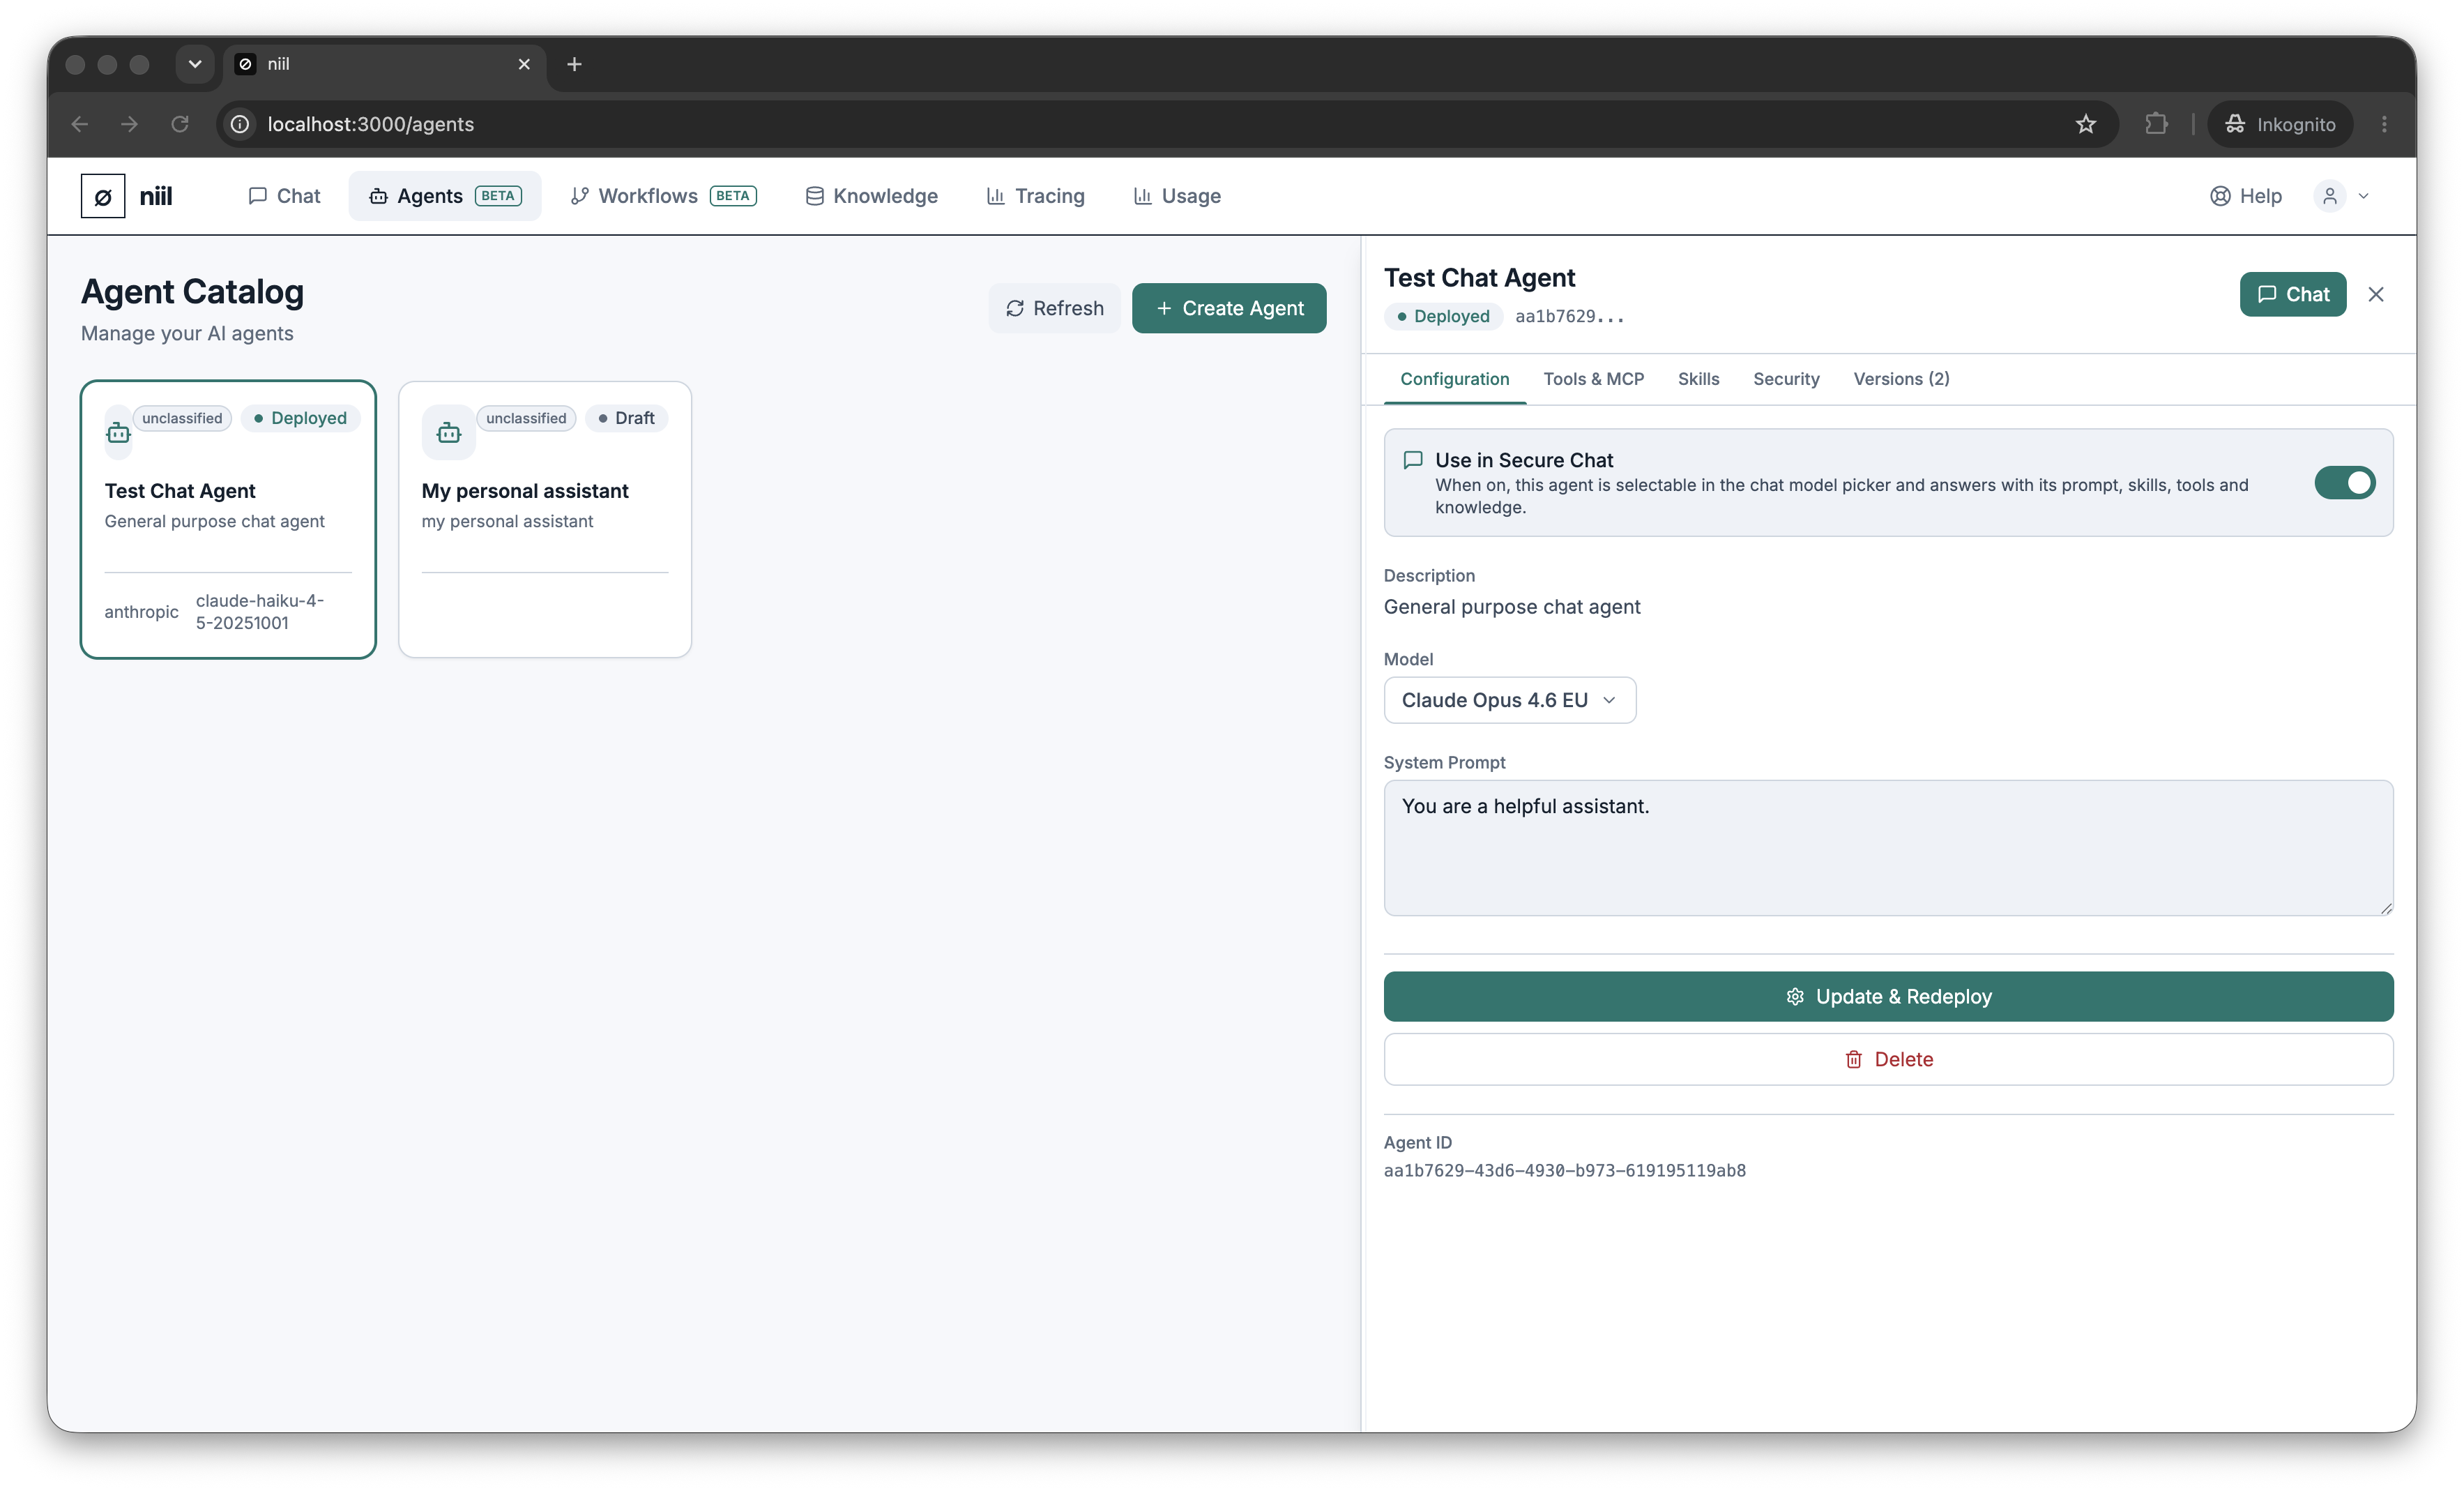Open the Chat page in navigation
The width and height of the screenshot is (2464, 1491).
[x=284, y=196]
